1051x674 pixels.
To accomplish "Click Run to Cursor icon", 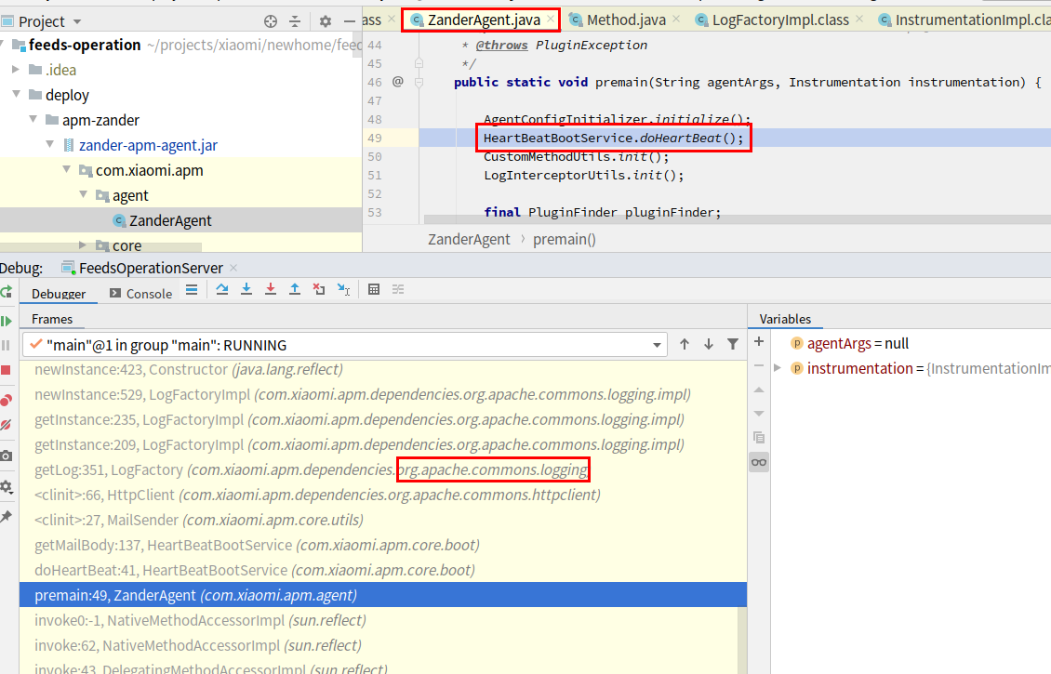I will 343,289.
